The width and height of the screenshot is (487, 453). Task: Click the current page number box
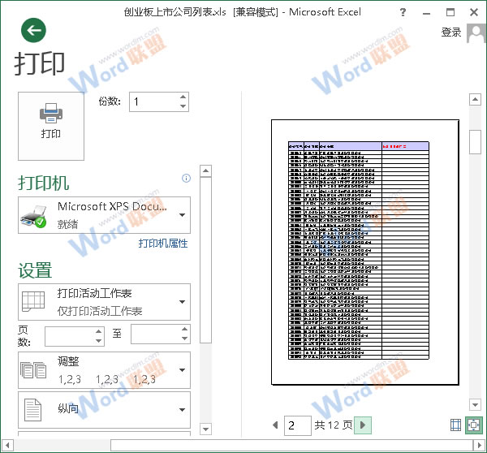click(298, 425)
